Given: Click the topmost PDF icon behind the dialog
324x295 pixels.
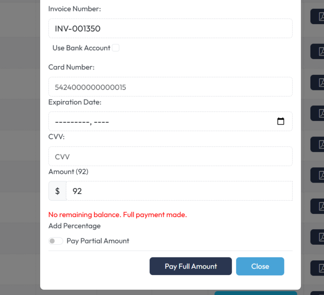Looking at the screenshot, I should [x=318, y=17].
